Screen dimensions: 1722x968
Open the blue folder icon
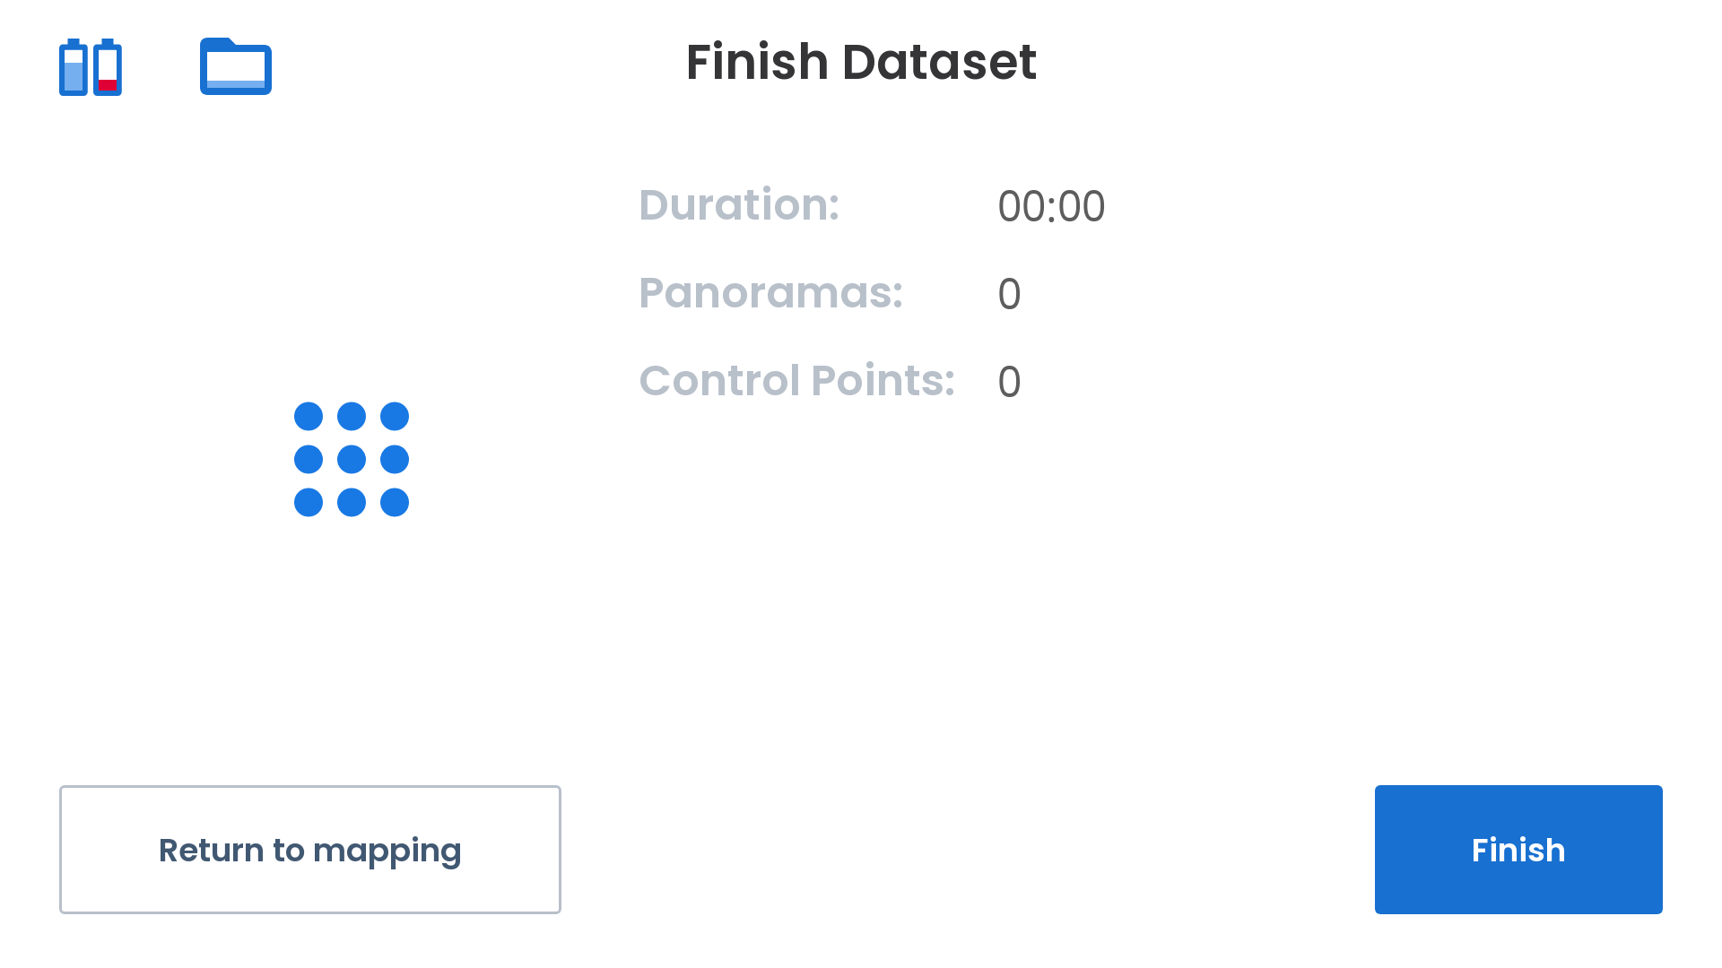pos(236,66)
